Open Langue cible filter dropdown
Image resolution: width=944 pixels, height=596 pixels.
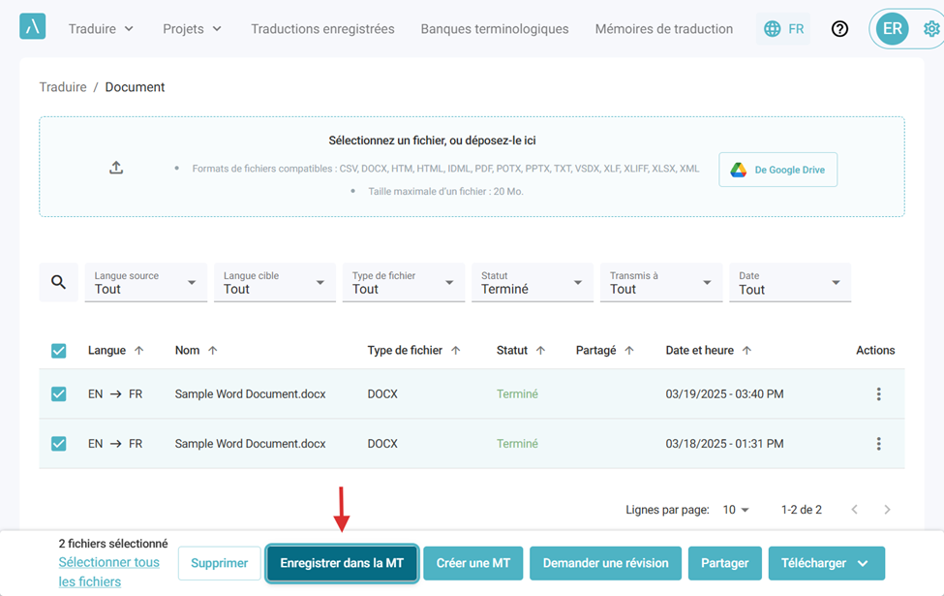click(x=275, y=282)
